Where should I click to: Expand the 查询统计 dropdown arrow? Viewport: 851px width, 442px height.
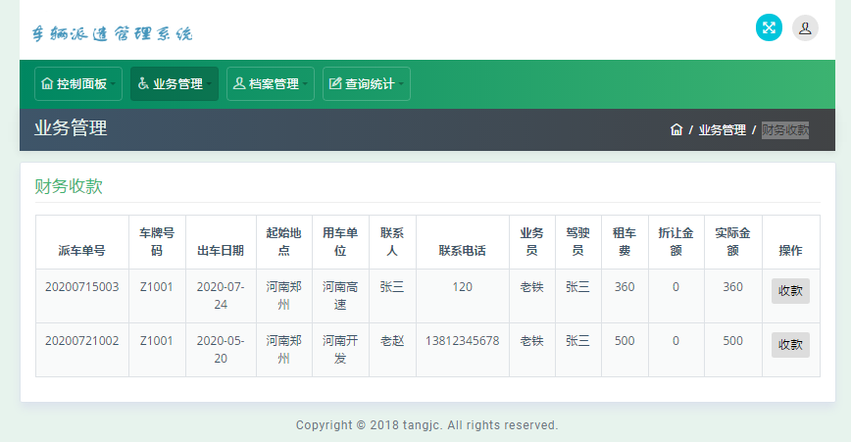pos(401,84)
